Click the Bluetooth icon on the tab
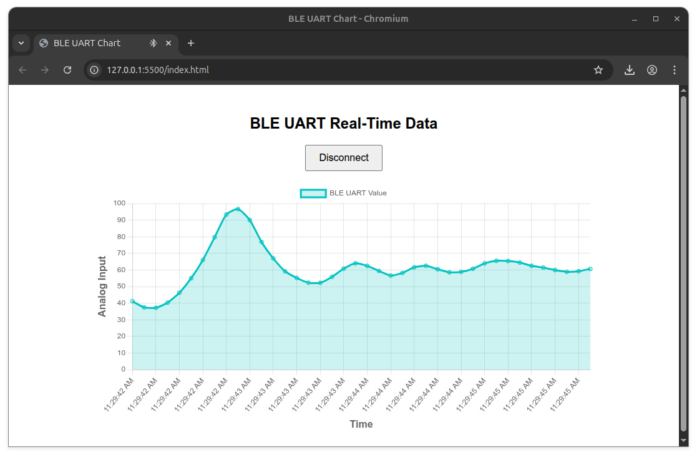This screenshot has width=697, height=457. (153, 43)
